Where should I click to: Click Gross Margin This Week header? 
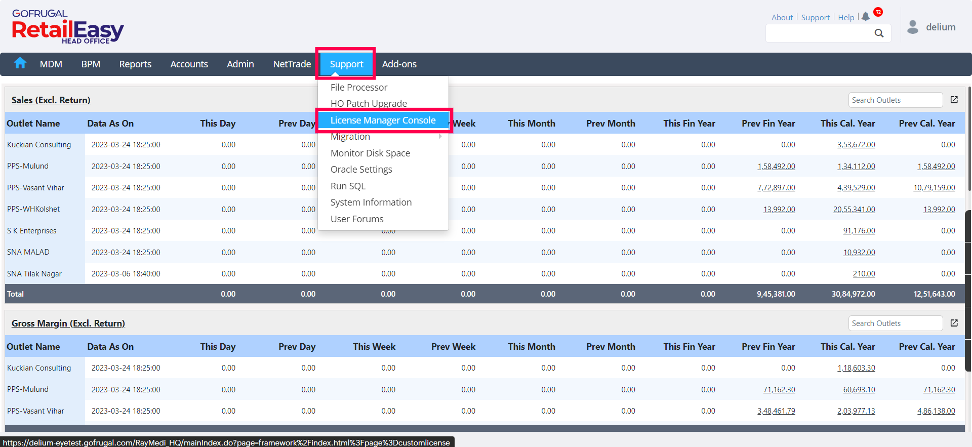coord(374,347)
